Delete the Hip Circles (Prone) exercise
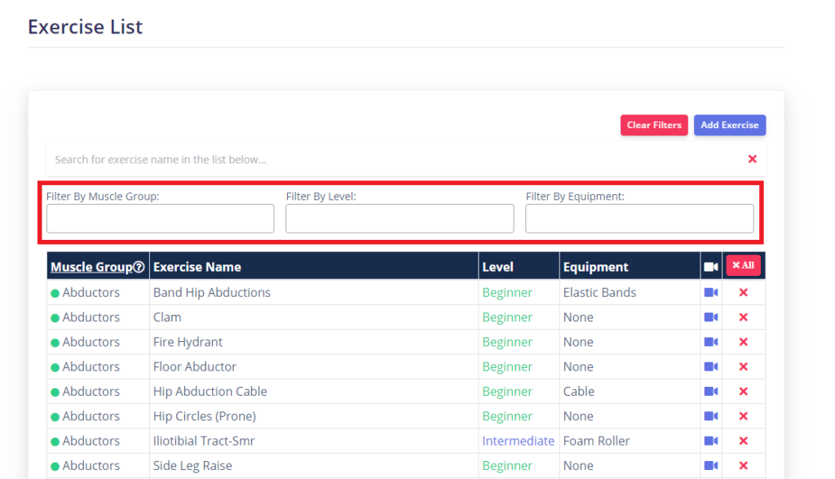835x479 pixels. 744,415
